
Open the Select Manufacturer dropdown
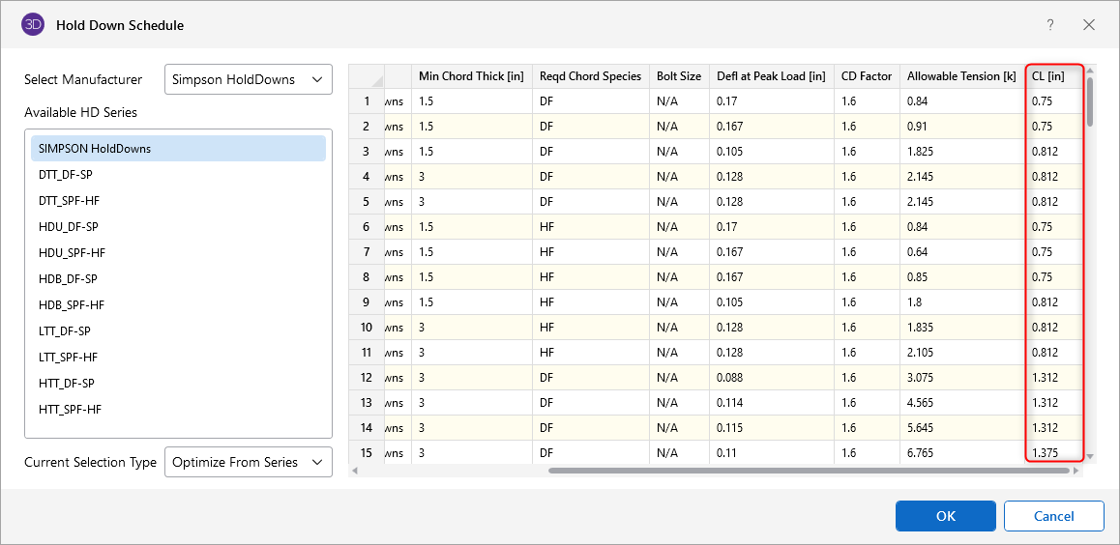click(249, 80)
